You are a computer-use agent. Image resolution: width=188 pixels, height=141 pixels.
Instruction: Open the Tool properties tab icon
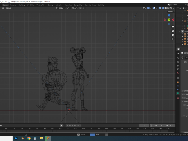(x=178, y=54)
